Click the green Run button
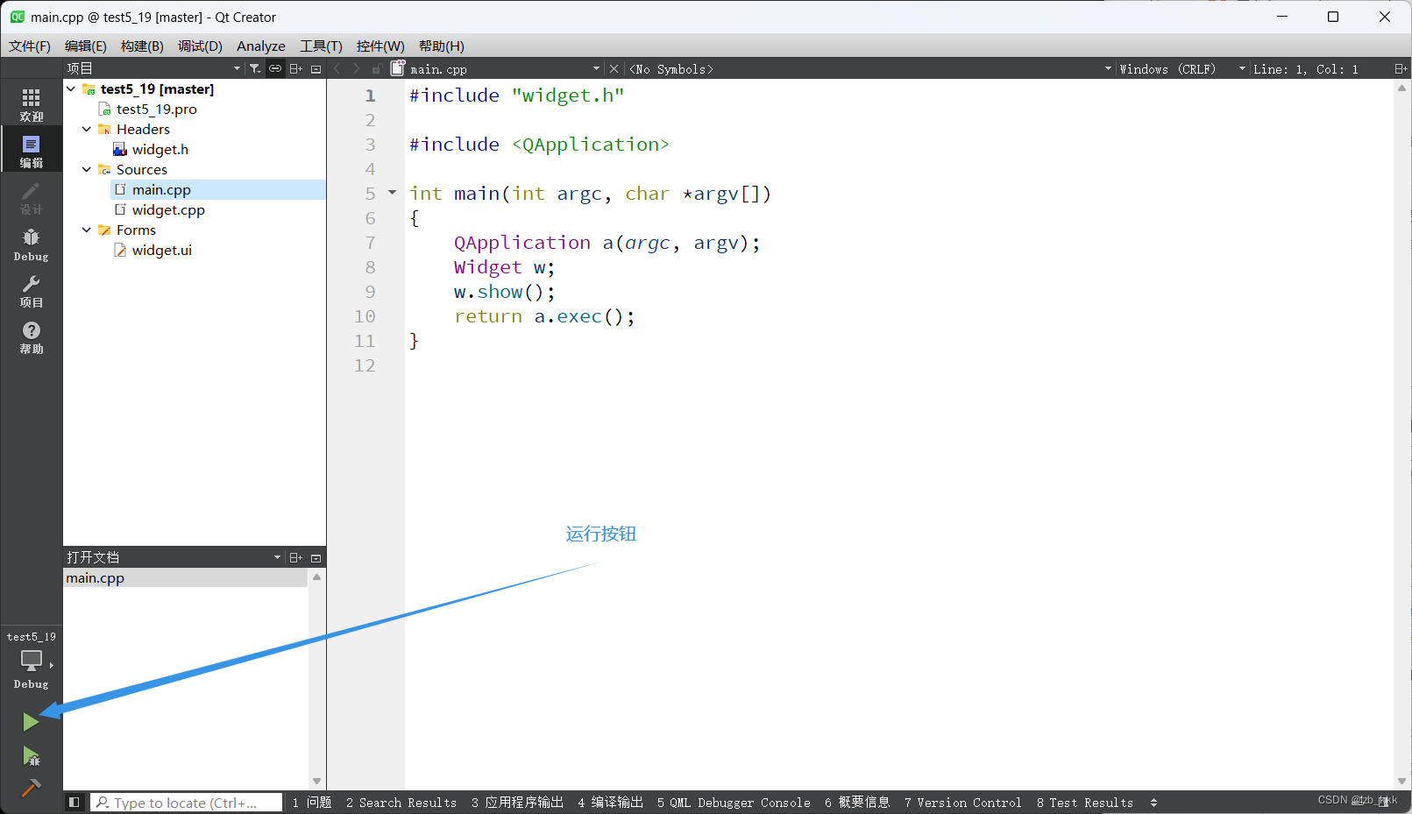Viewport: 1412px width, 814px height. coord(31,722)
